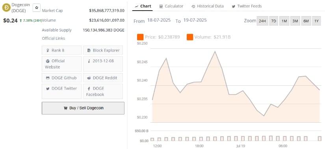Click the gold Dogecoin logo icon

[x=6, y=7]
